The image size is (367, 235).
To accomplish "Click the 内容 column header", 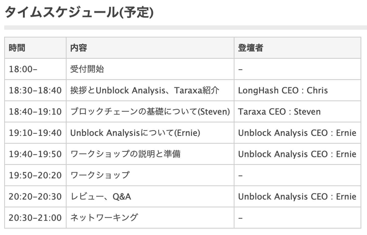I will coord(78,48).
